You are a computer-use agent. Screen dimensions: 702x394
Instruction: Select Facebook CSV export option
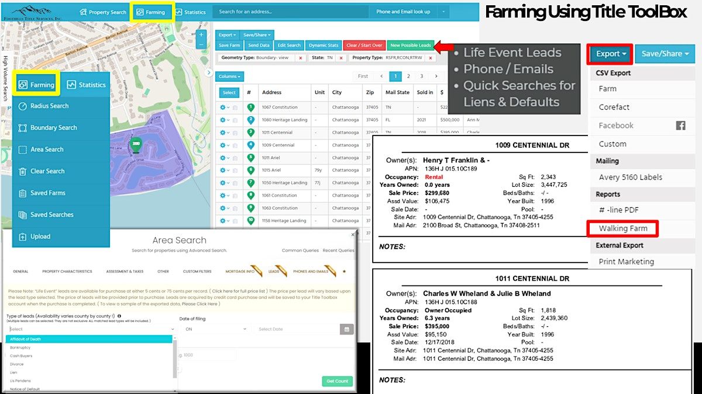coord(642,125)
